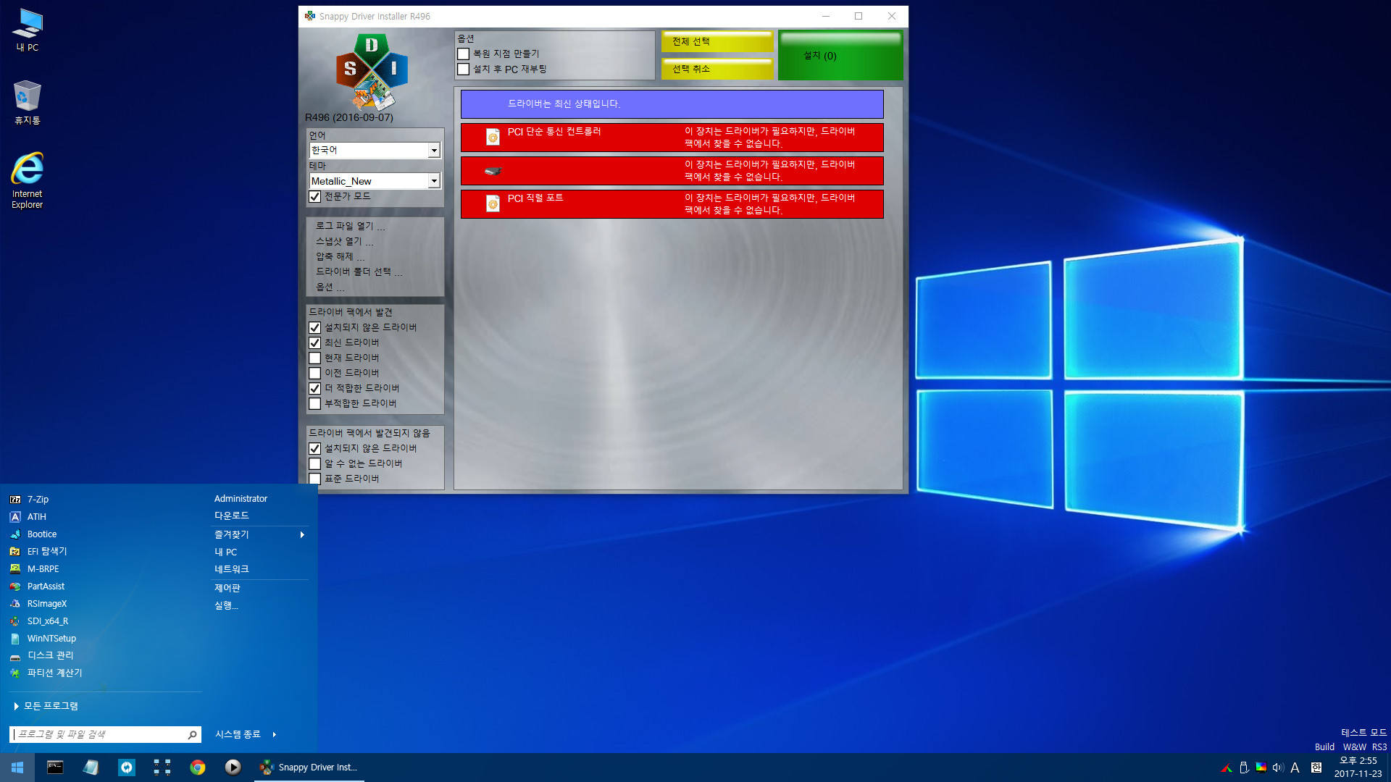Click the 한 Korean IME tray icon
The height and width of the screenshot is (782, 1391).
pos(1316,768)
